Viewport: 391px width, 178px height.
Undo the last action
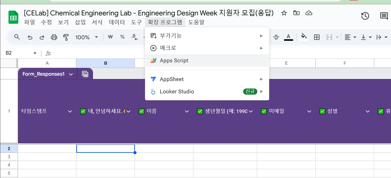click(x=30, y=37)
